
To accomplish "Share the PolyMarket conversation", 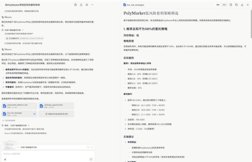I will tap(81, 5).
